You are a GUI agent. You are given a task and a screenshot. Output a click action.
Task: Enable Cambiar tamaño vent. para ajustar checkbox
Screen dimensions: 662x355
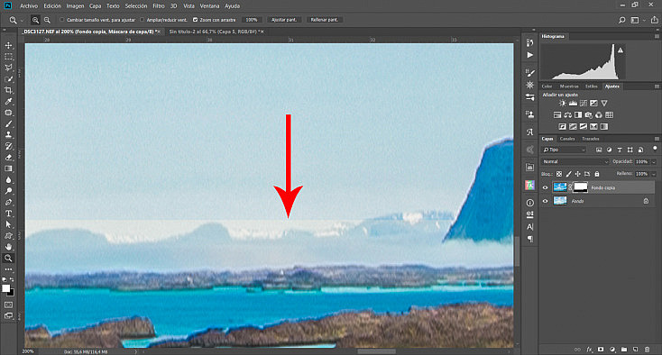(62, 20)
